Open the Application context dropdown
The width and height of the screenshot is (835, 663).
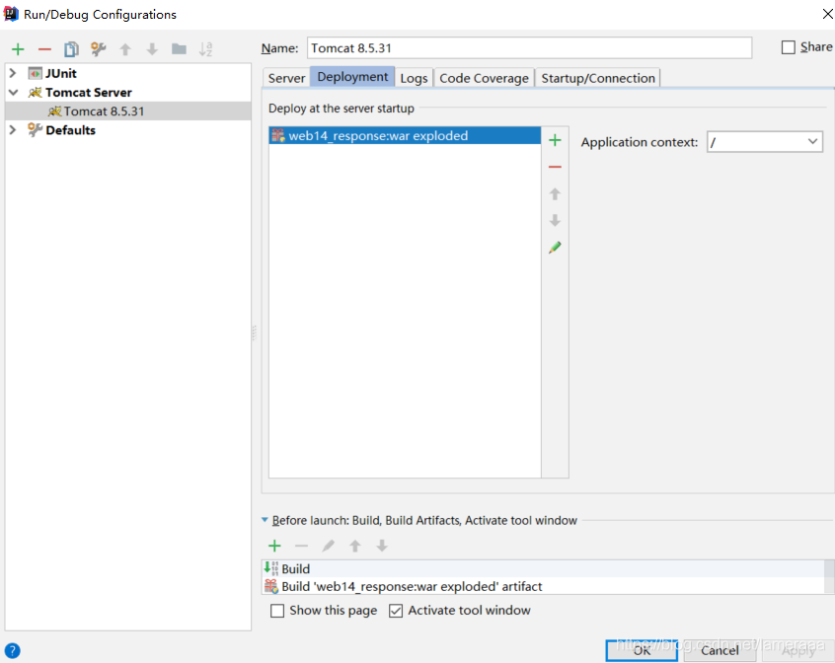point(812,141)
